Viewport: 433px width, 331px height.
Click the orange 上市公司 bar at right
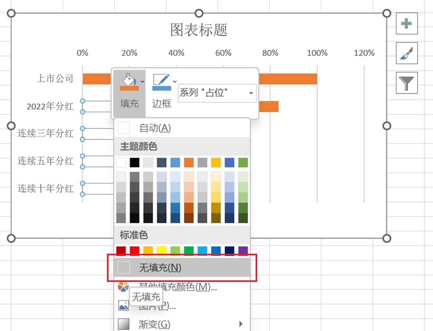coord(288,79)
